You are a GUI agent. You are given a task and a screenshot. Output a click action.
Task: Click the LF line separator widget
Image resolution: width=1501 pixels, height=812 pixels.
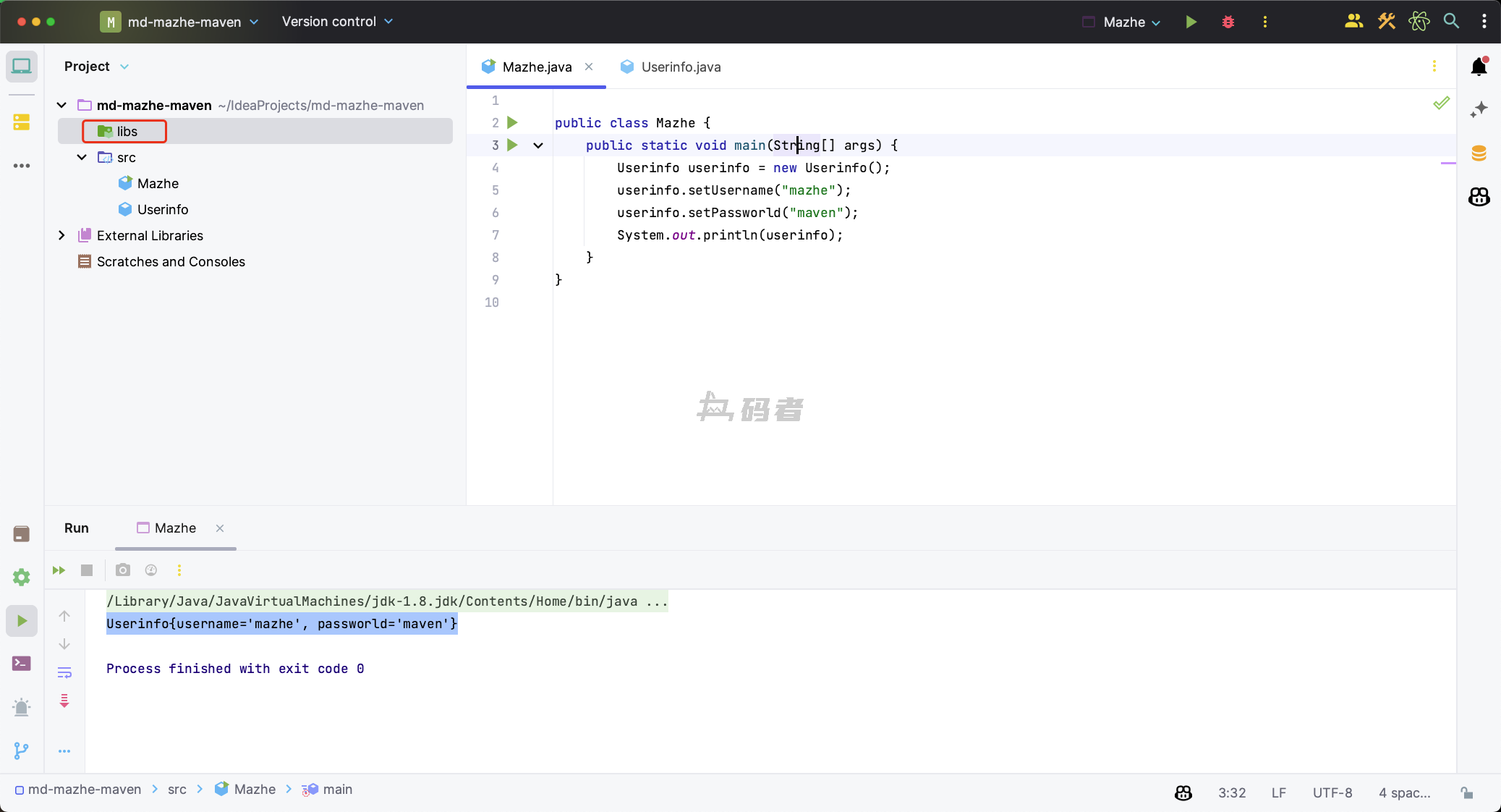pyautogui.click(x=1278, y=792)
